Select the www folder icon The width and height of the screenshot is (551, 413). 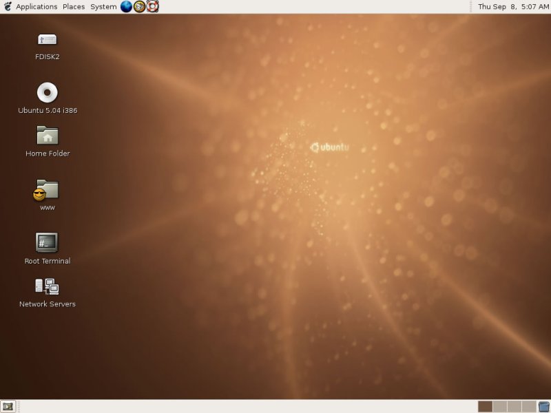point(47,189)
